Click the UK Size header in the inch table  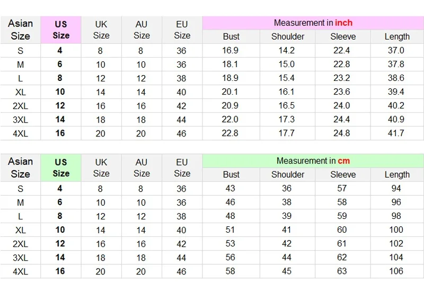[x=101, y=30]
